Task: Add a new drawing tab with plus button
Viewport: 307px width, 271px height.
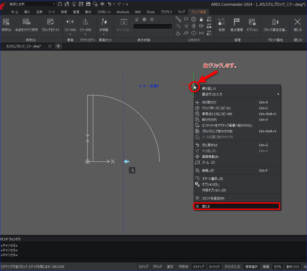Action: tap(58, 46)
